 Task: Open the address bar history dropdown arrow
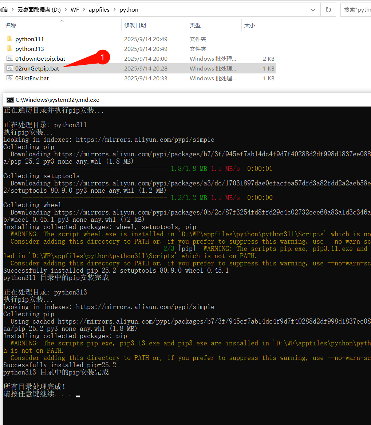[313, 9]
